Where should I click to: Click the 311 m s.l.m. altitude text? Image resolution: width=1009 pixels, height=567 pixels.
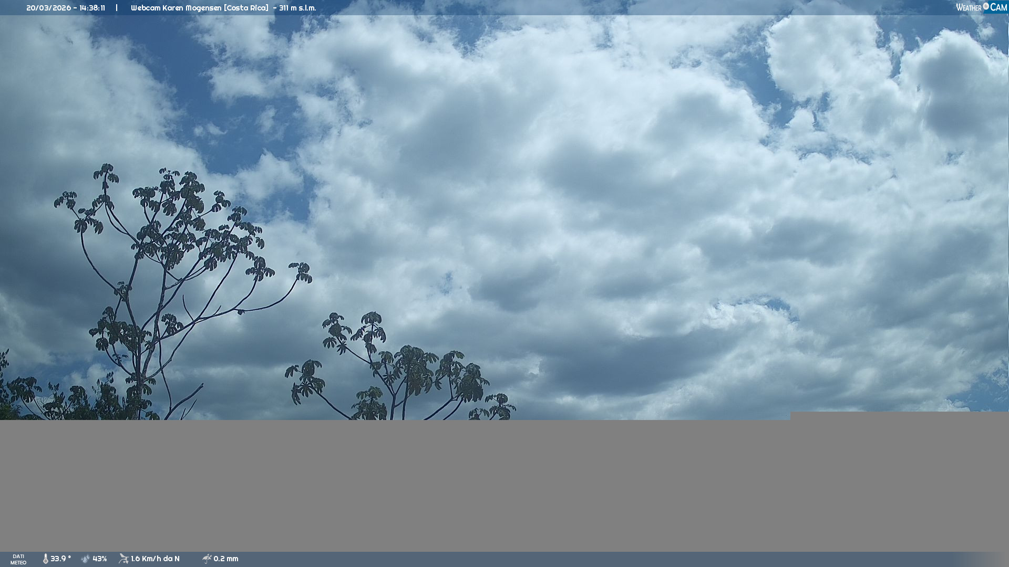pyautogui.click(x=297, y=8)
